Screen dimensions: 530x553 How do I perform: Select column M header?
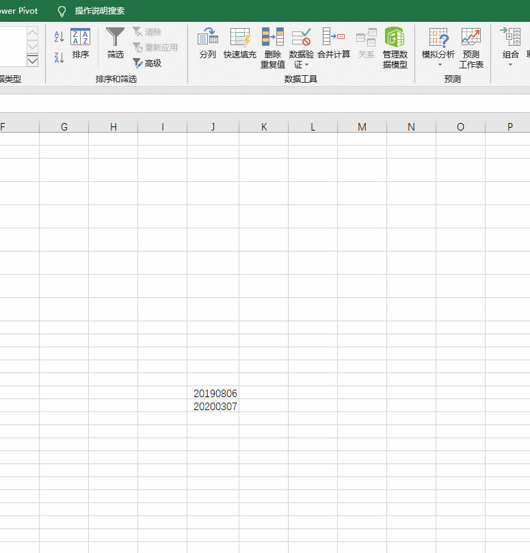point(362,126)
